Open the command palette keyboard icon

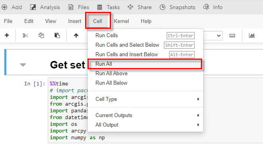point(232,35)
